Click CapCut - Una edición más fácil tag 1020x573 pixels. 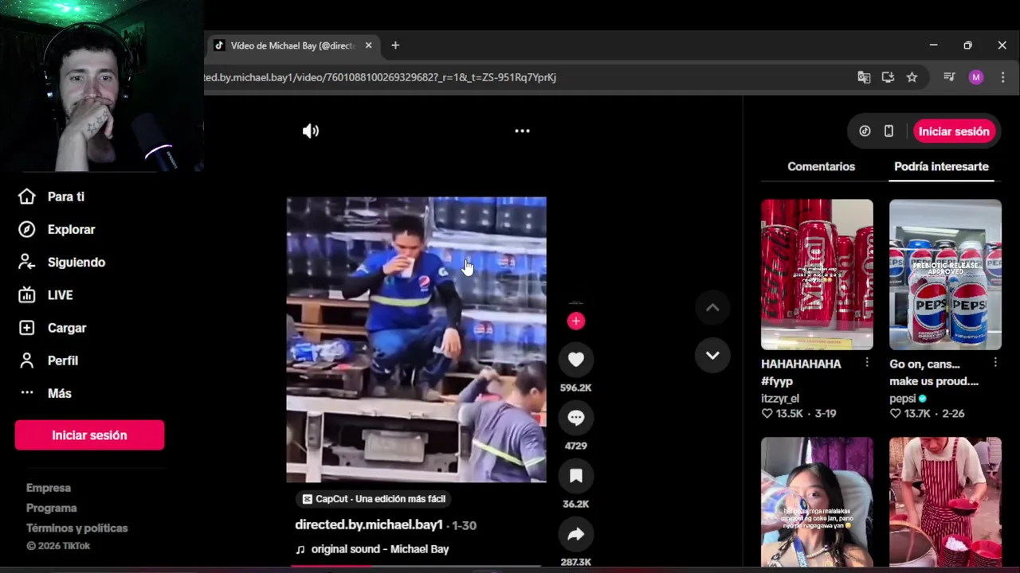(x=374, y=499)
